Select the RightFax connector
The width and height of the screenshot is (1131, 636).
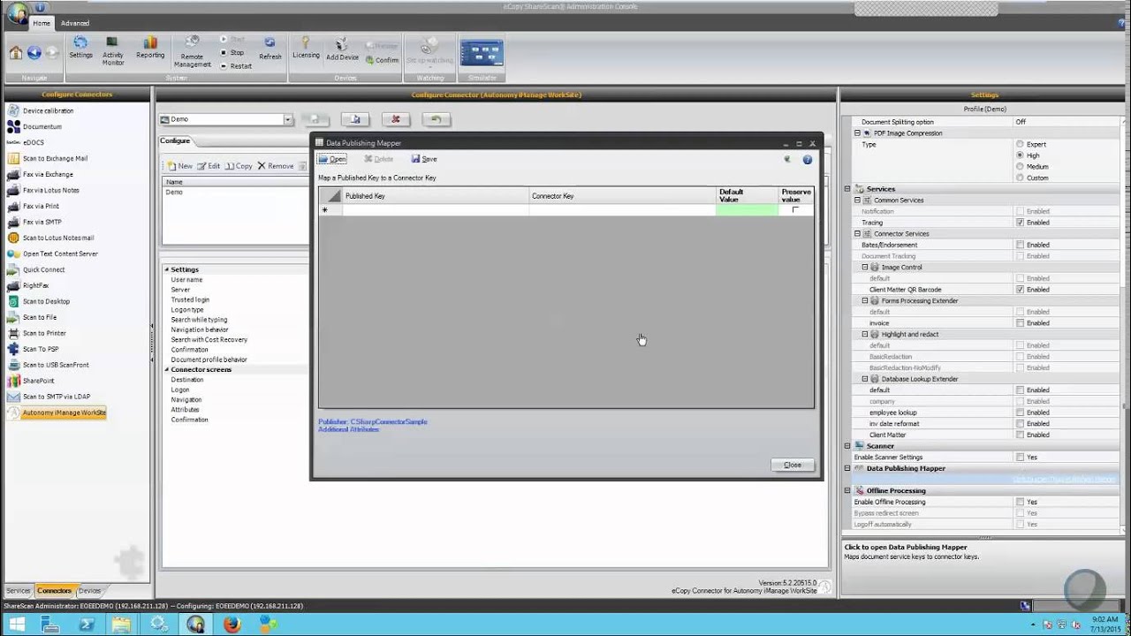(35, 285)
